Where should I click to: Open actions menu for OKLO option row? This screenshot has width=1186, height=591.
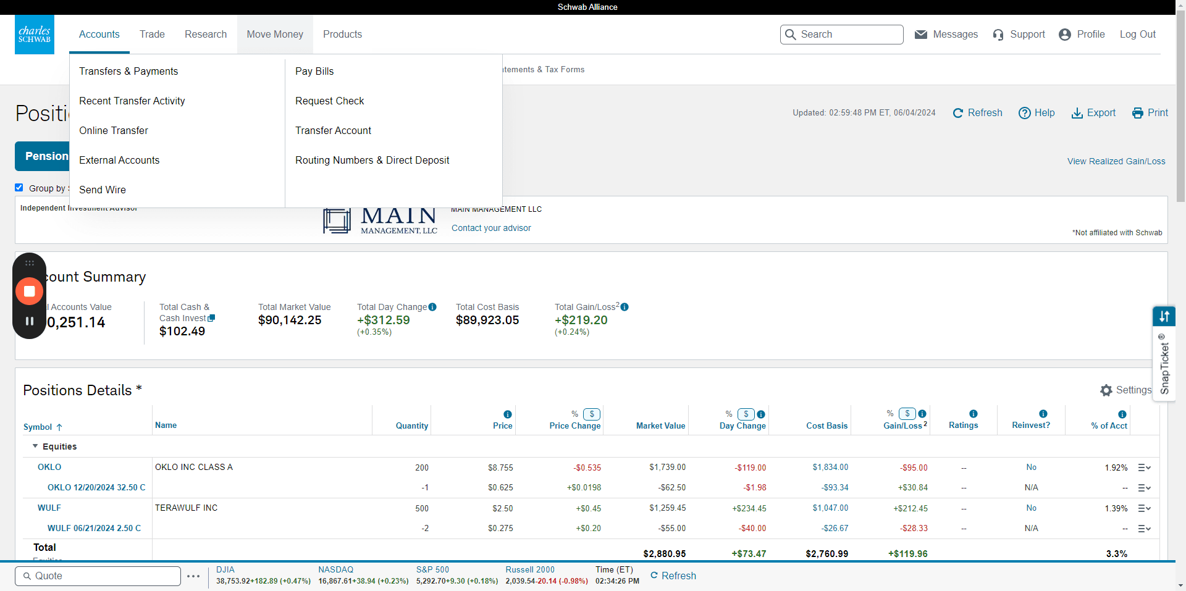click(x=1145, y=488)
